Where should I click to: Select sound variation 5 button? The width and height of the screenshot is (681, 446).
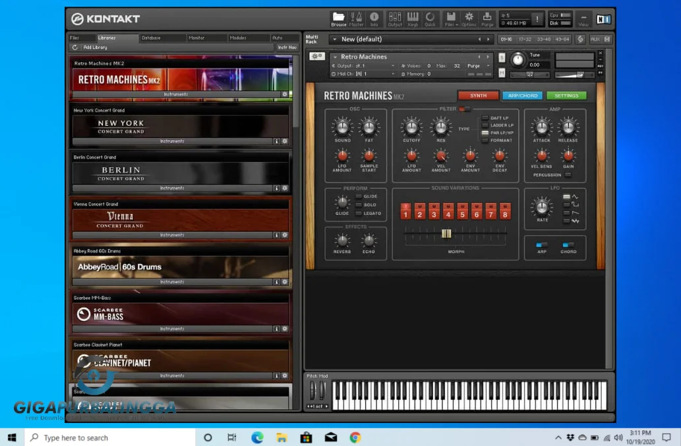click(462, 211)
